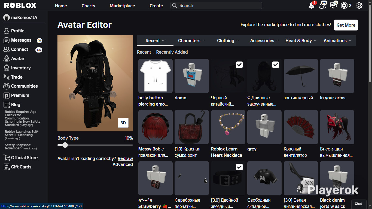Image resolution: width=372 pixels, height=209 pixels.
Task: Select the red fan thumbnail
Action: coord(301,127)
